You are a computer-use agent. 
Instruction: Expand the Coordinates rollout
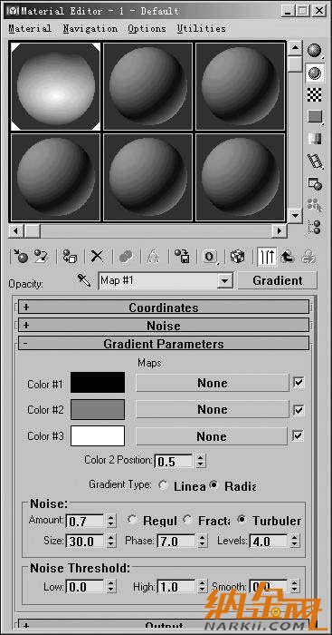[x=164, y=308]
